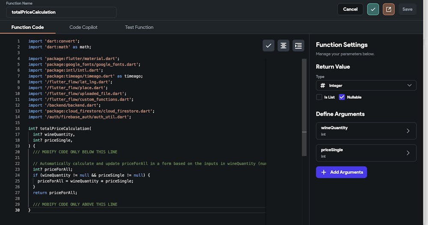
Task: Click the editor check code icon
Action: click(x=269, y=46)
